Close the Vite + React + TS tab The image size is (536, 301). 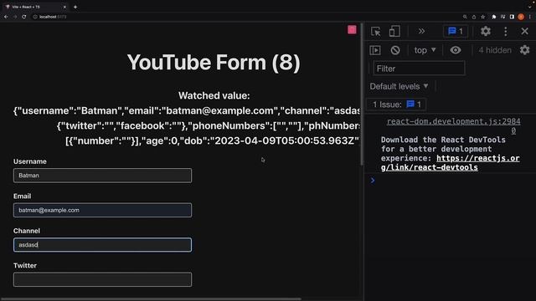(x=64, y=7)
